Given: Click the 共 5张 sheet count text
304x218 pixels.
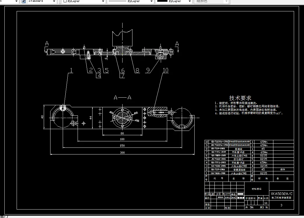Looking at the screenshot, I should click(x=249, y=207).
